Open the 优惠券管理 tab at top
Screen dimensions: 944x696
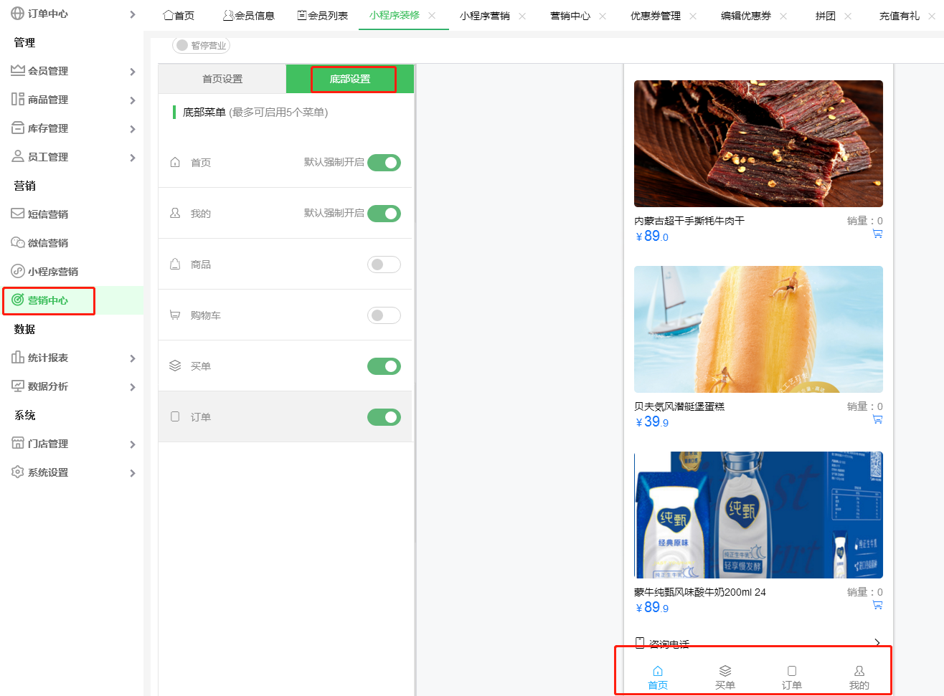[657, 14]
